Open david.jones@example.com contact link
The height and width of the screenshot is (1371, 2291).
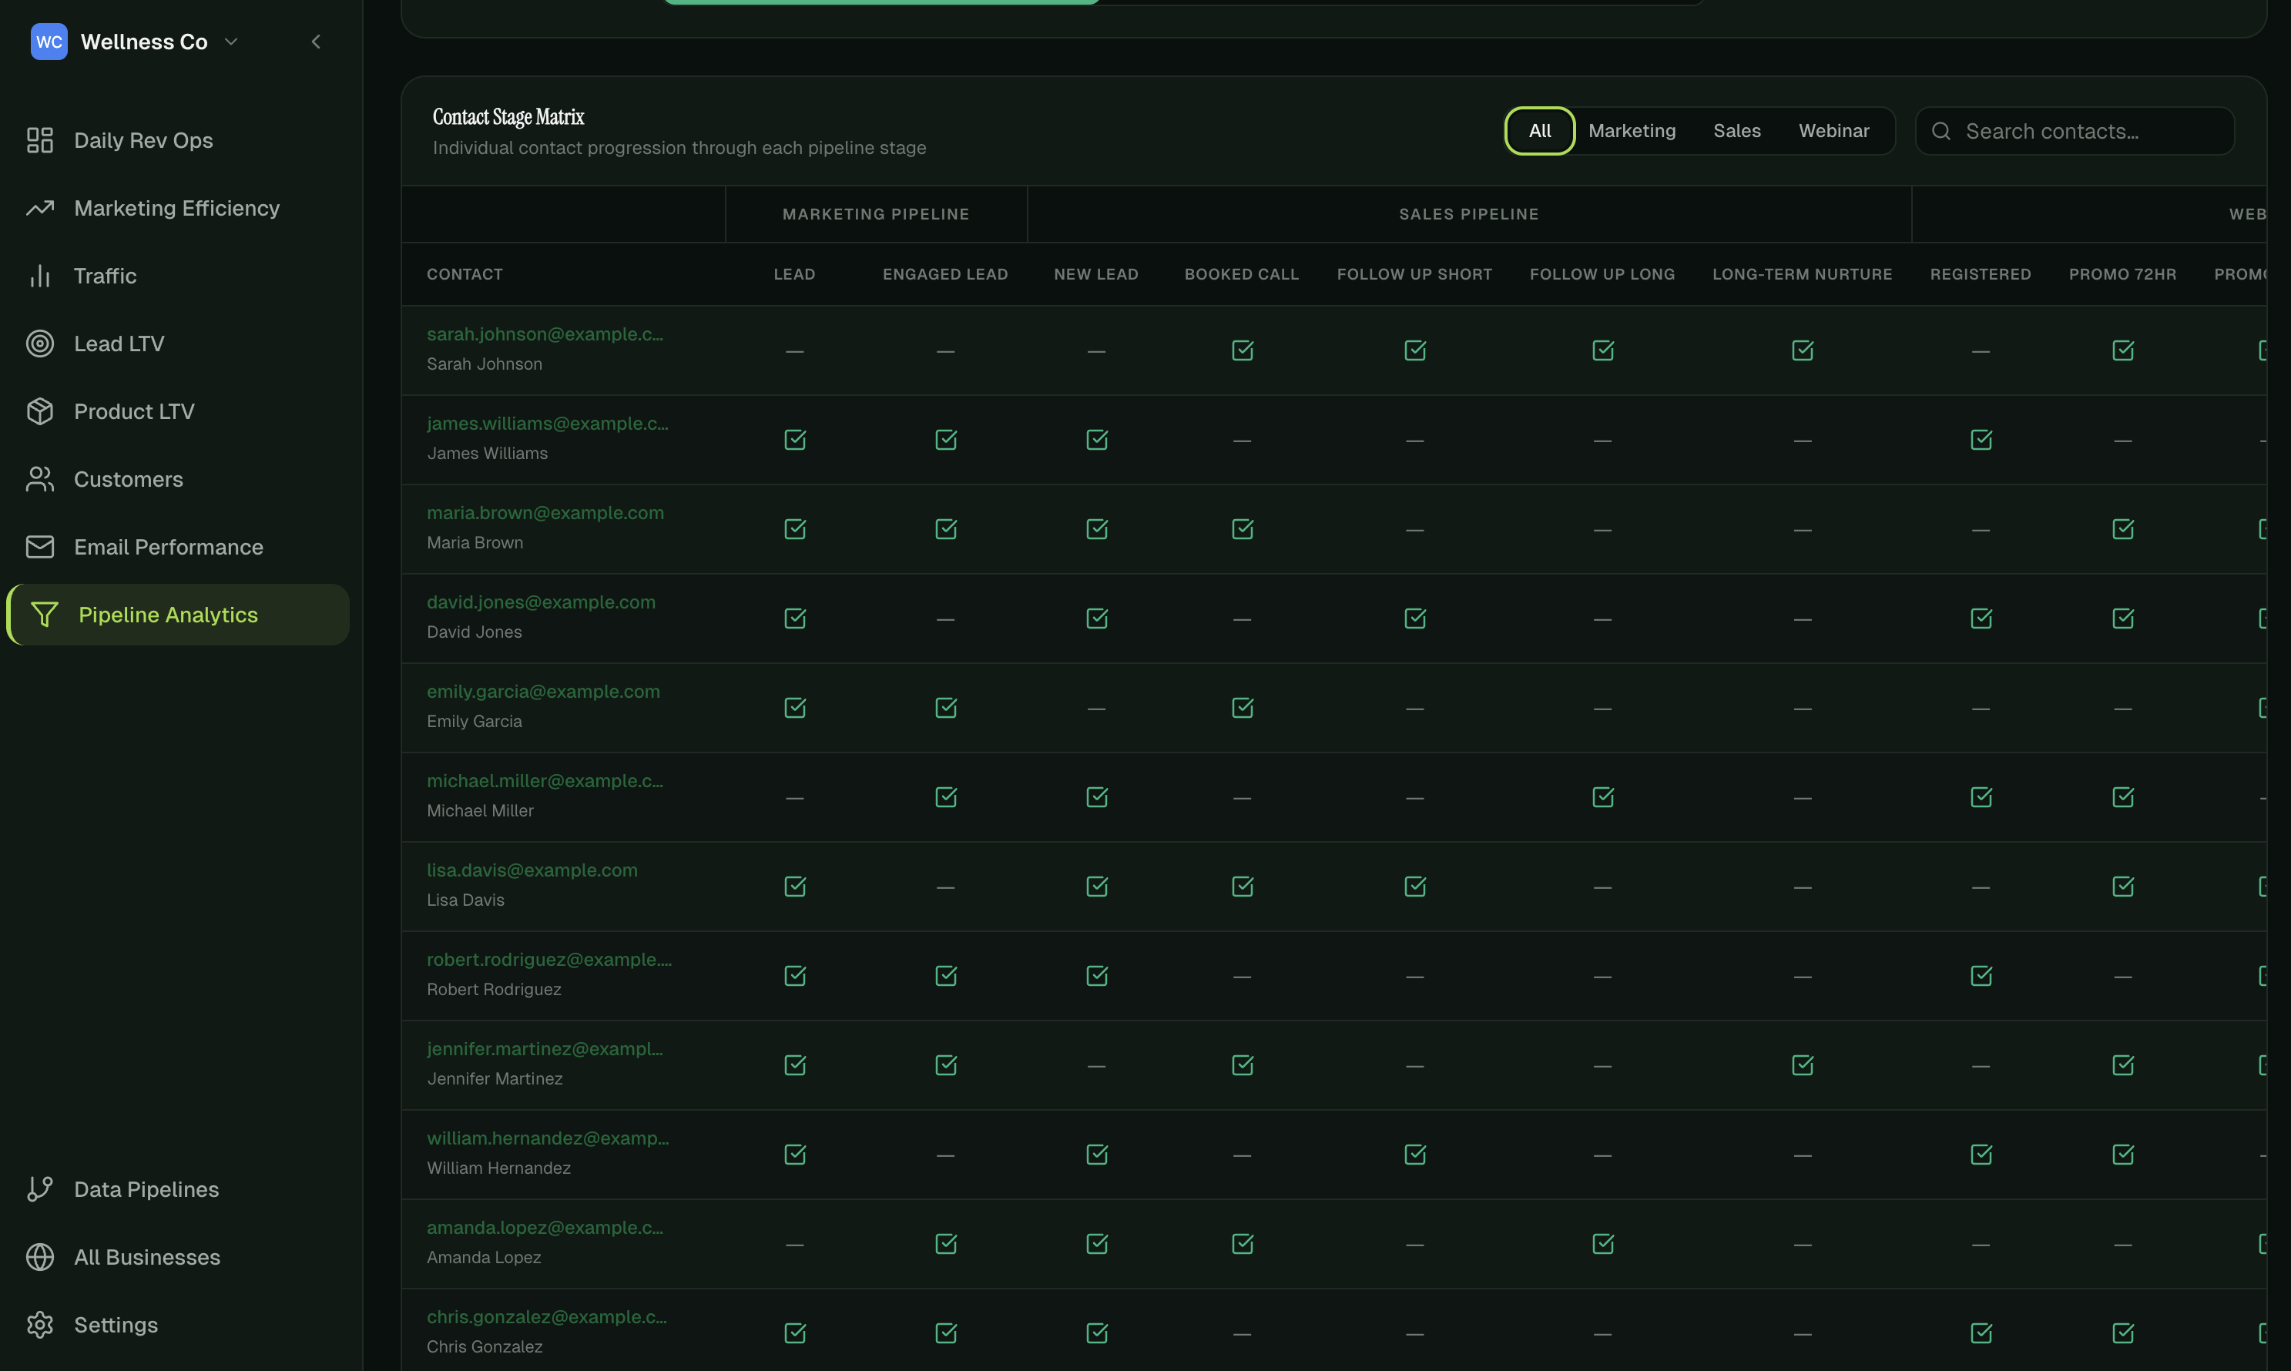pyautogui.click(x=542, y=602)
